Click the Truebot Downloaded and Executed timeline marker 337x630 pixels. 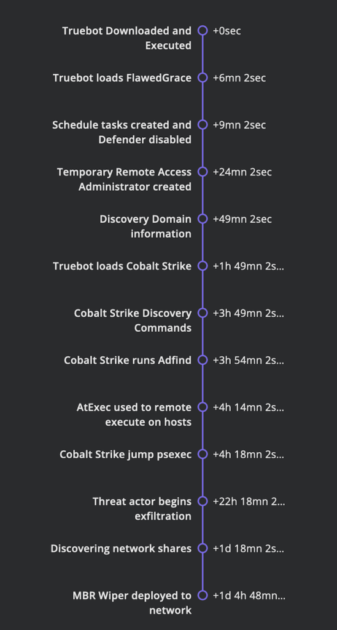click(203, 31)
